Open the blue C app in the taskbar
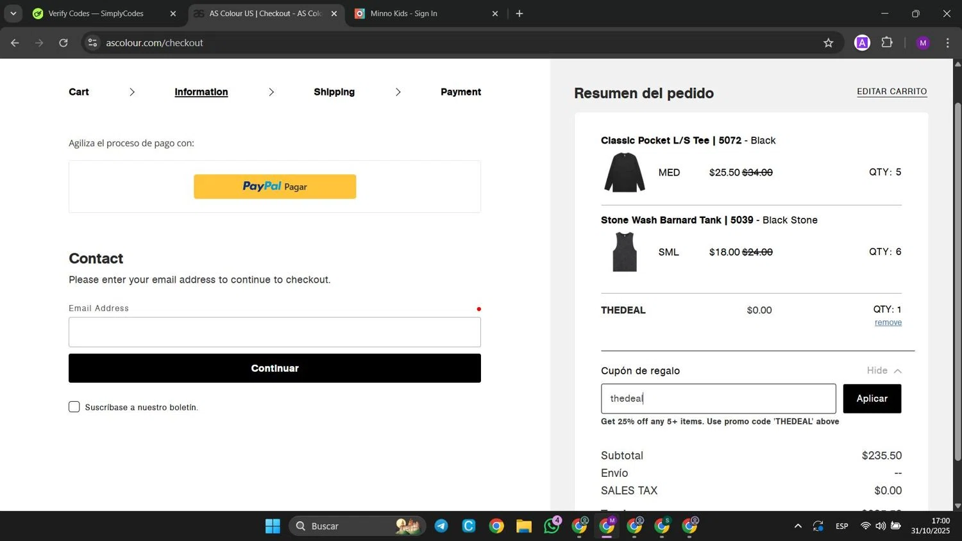962x541 pixels. point(469,526)
